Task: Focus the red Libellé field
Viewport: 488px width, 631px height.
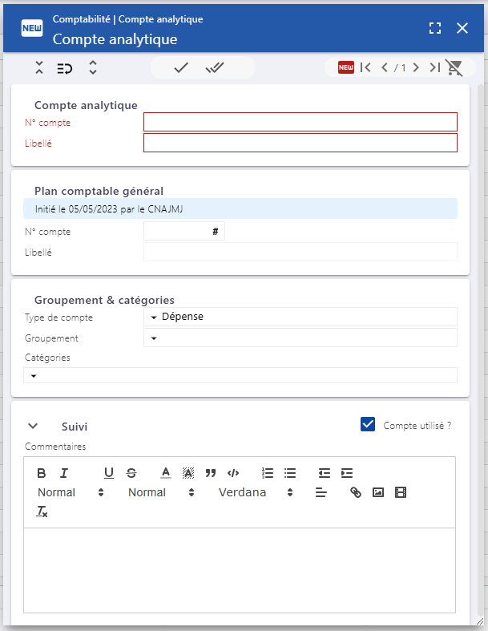Action: click(300, 143)
